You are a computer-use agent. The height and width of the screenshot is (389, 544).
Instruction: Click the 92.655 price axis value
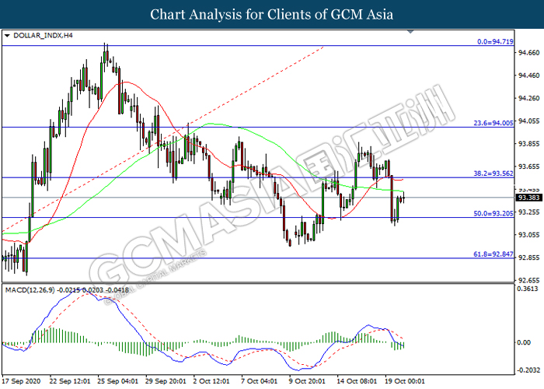click(x=528, y=280)
